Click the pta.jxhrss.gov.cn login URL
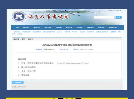 tap(73, 63)
